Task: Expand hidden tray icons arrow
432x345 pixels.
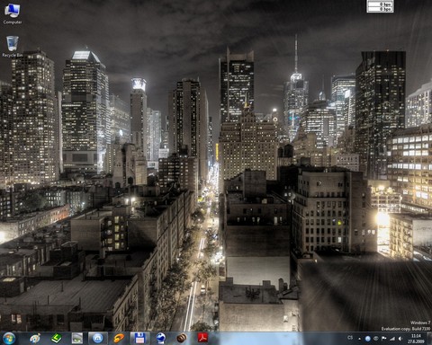Action: pos(359,339)
